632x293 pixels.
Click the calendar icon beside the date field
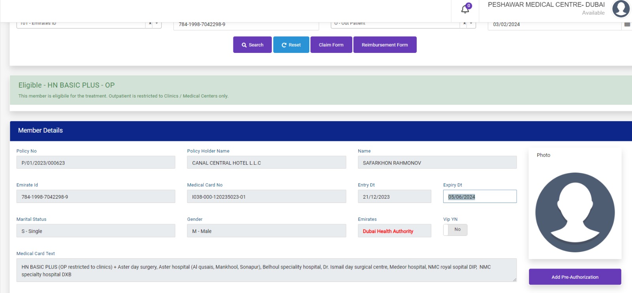click(x=627, y=24)
